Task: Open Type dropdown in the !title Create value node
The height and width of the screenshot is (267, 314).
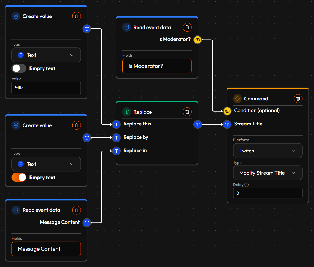Action: pos(46,55)
